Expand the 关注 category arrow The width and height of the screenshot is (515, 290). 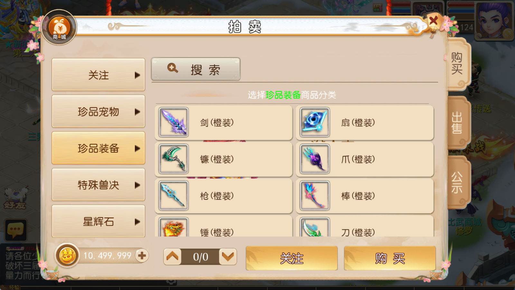[137, 75]
